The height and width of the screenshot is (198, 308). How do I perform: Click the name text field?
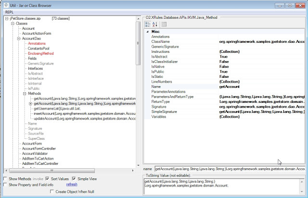click(x=230, y=169)
